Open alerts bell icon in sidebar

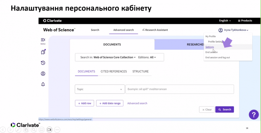(x=43, y=84)
